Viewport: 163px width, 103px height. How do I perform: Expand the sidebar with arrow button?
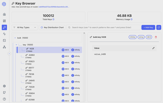tap(9, 54)
